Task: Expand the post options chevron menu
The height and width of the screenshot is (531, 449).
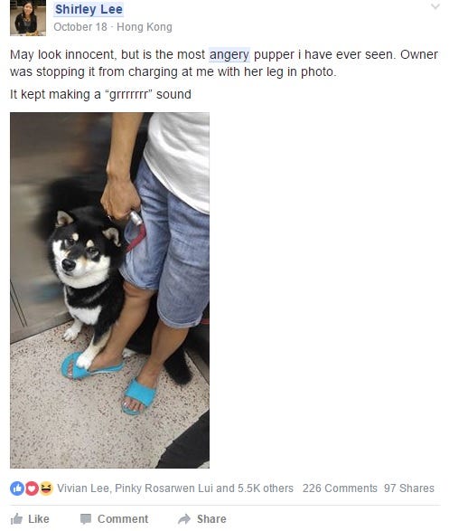Action: pyautogui.click(x=435, y=6)
